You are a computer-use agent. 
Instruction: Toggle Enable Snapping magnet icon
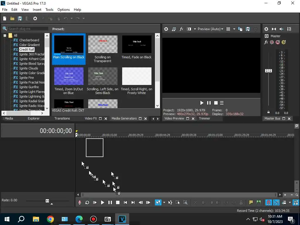point(268,202)
